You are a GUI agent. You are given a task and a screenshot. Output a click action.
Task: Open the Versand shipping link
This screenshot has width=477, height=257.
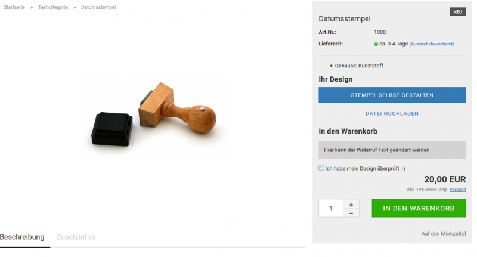tap(457, 190)
